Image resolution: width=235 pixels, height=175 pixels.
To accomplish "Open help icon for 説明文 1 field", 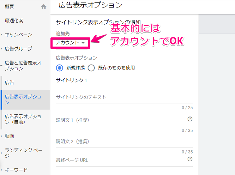I will [190, 119].
